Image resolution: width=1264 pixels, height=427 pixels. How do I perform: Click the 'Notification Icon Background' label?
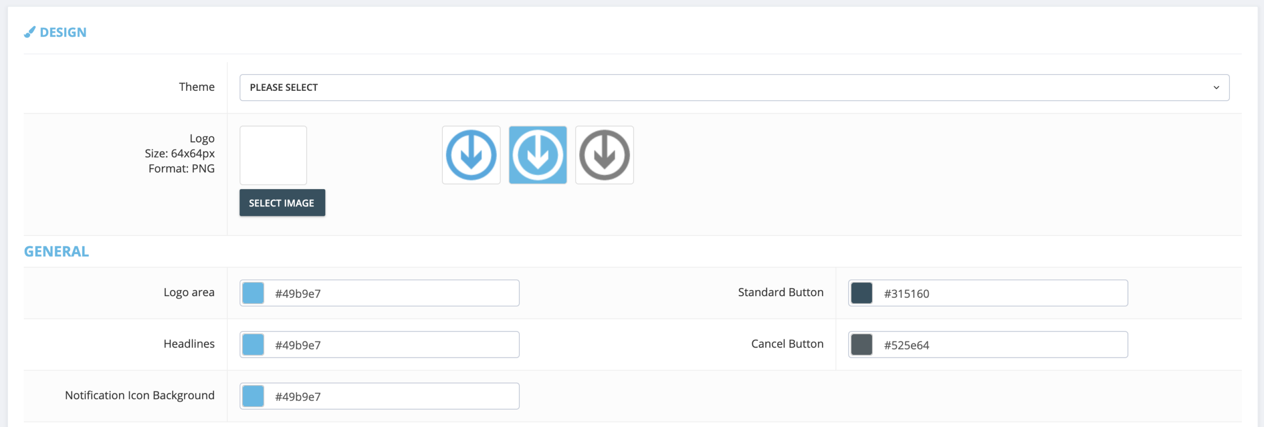click(140, 395)
